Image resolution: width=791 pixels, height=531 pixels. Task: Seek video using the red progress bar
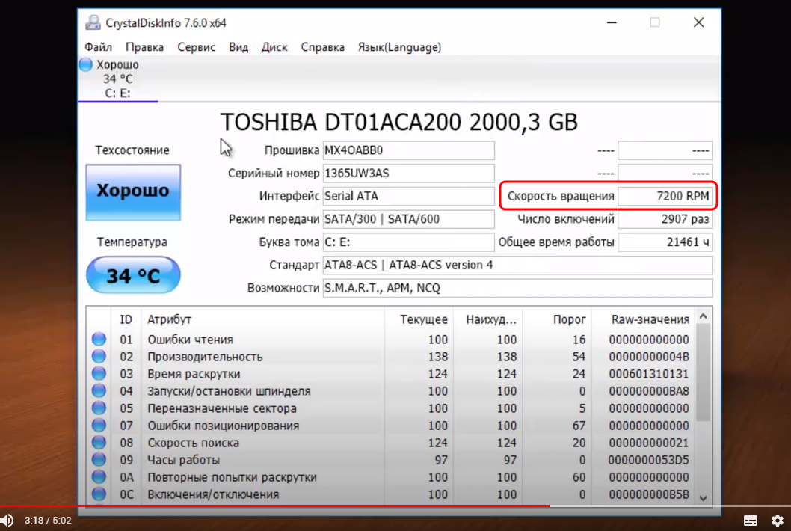tap(299, 506)
